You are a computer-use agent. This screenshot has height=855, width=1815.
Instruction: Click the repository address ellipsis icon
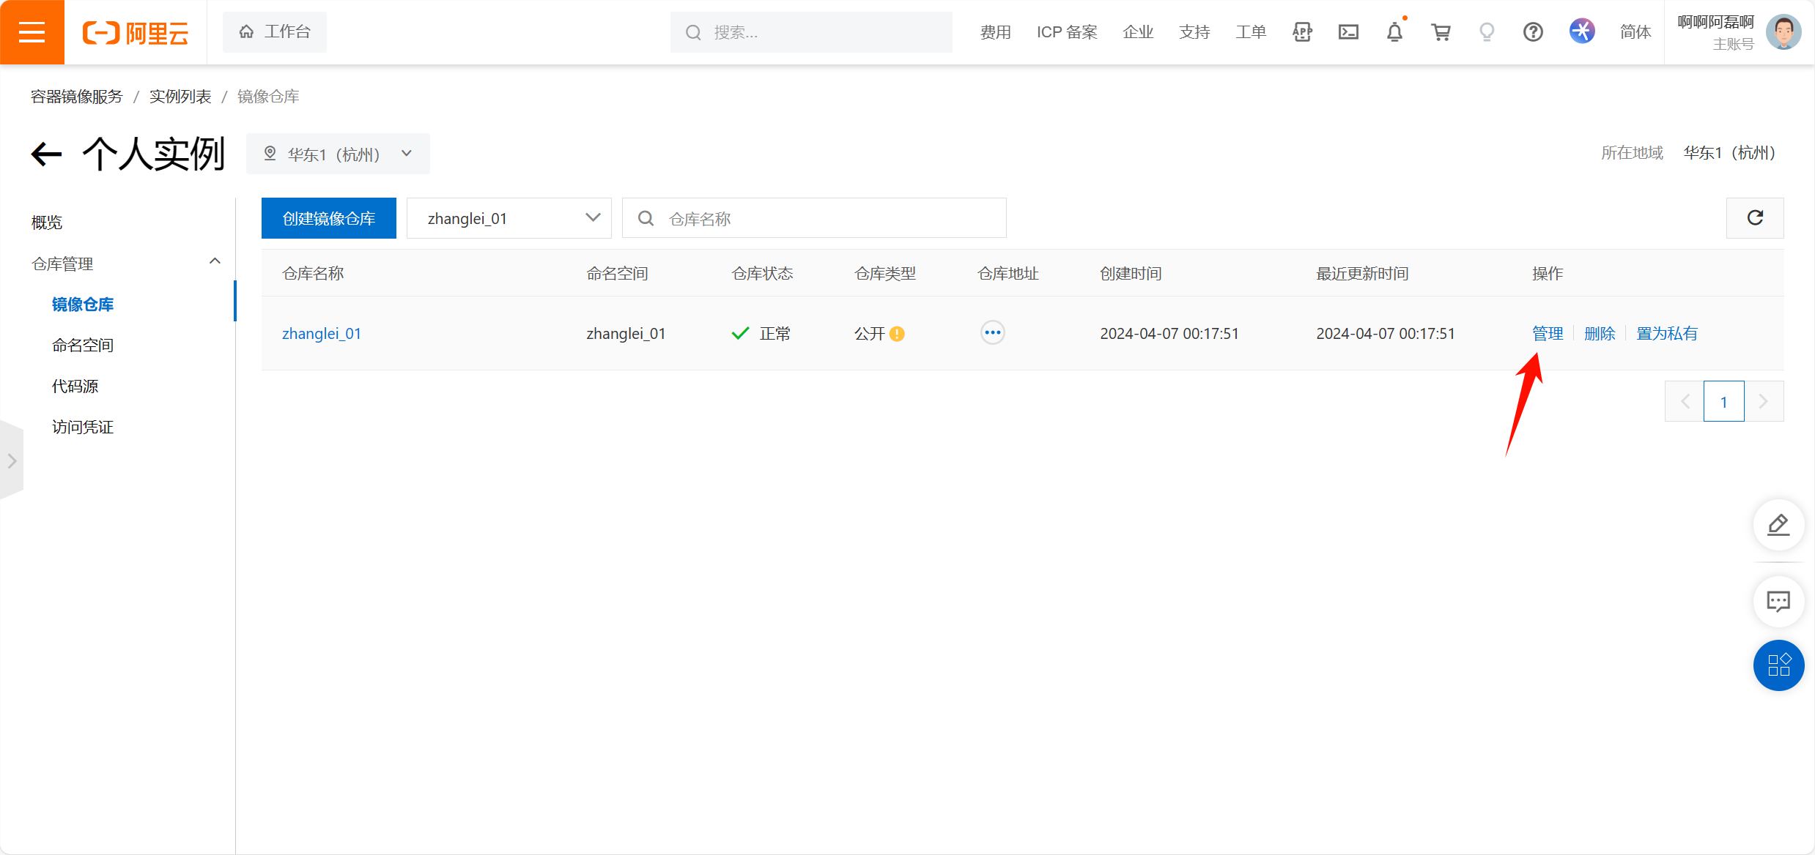(993, 332)
